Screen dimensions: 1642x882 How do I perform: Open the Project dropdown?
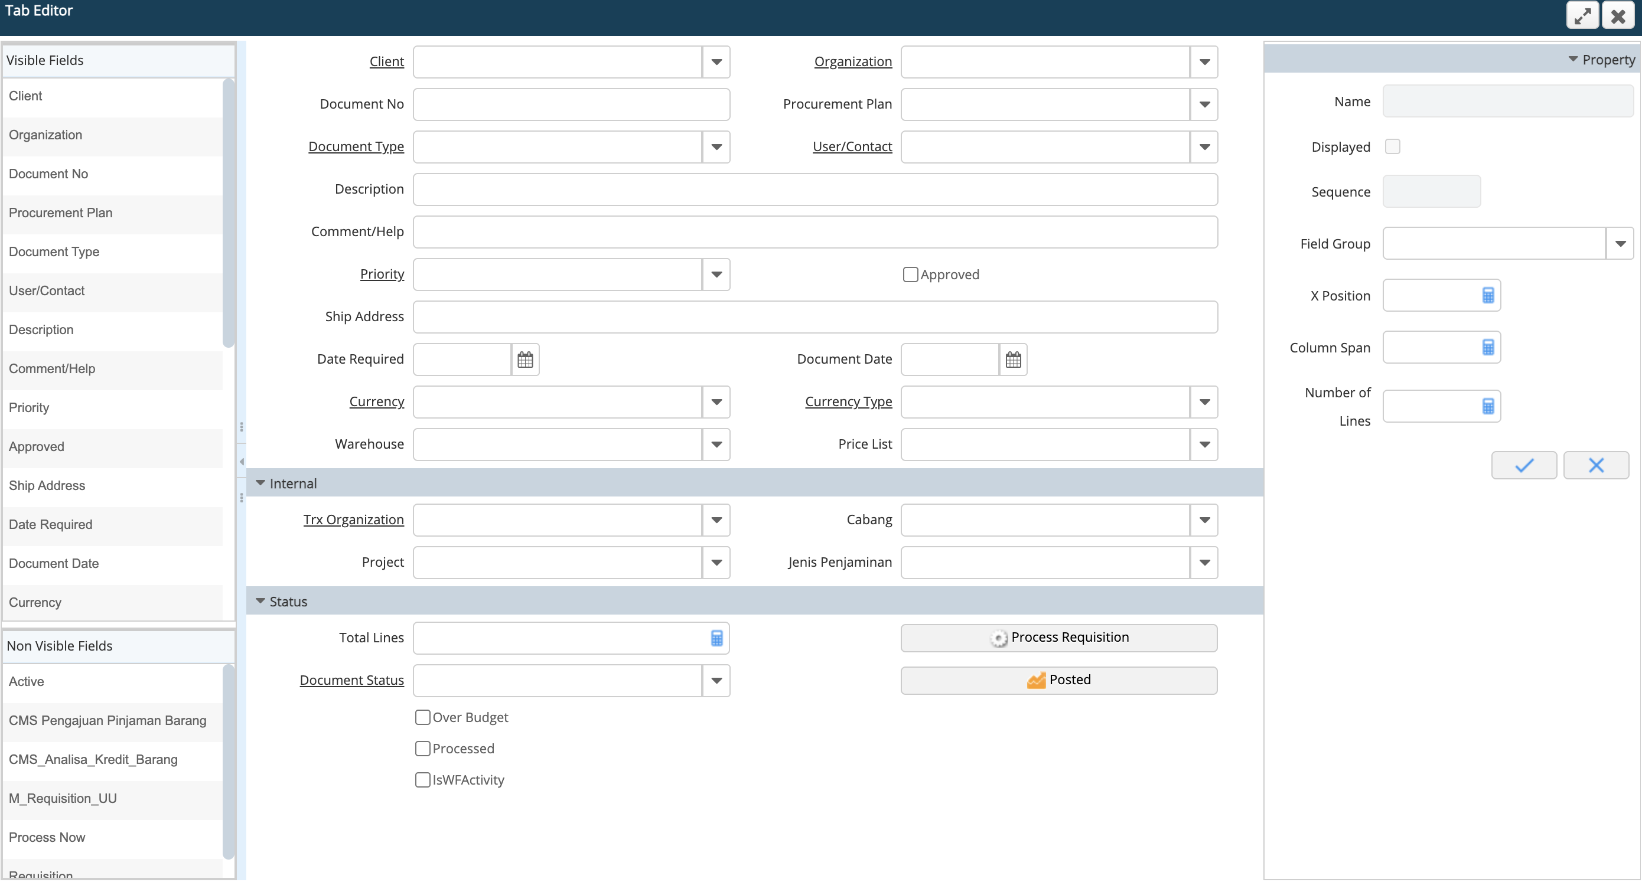[716, 563]
